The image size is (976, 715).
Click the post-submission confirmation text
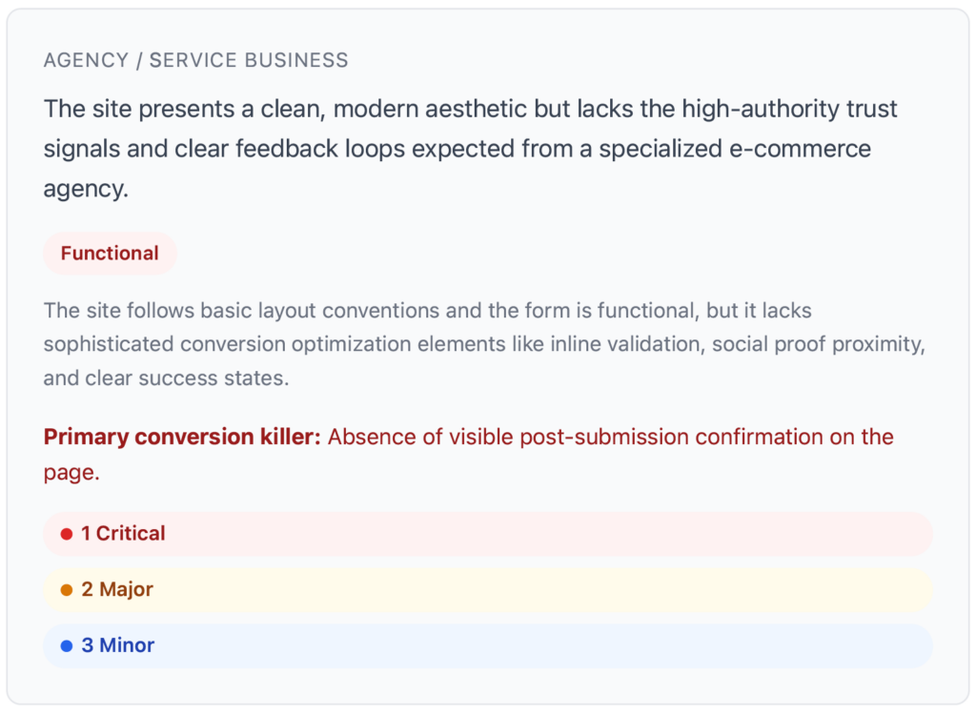pyautogui.click(x=610, y=438)
